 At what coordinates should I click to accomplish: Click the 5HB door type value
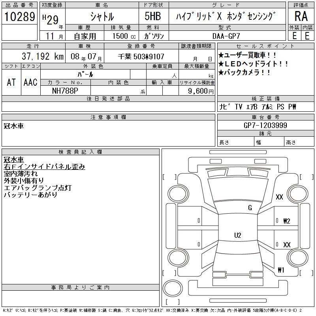click(x=153, y=16)
